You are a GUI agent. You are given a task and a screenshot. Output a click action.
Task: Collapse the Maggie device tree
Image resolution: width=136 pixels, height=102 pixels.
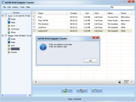coord(3,36)
